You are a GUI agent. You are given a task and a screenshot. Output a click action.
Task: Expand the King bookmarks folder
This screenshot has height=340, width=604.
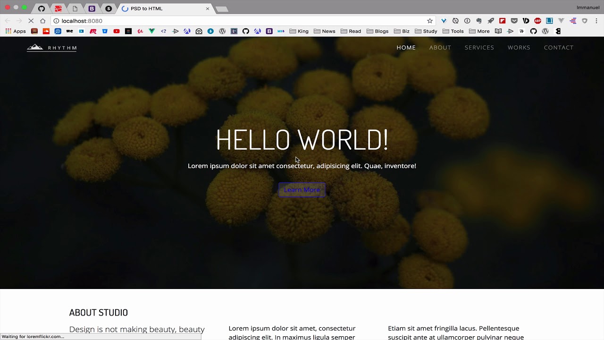(x=299, y=31)
